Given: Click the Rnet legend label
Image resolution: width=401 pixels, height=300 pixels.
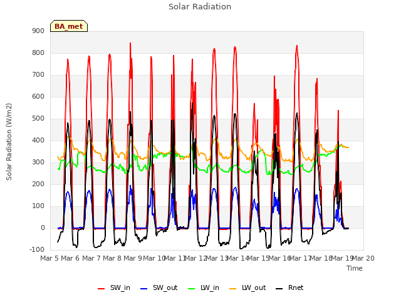Looking at the screenshot, I should point(296,287).
